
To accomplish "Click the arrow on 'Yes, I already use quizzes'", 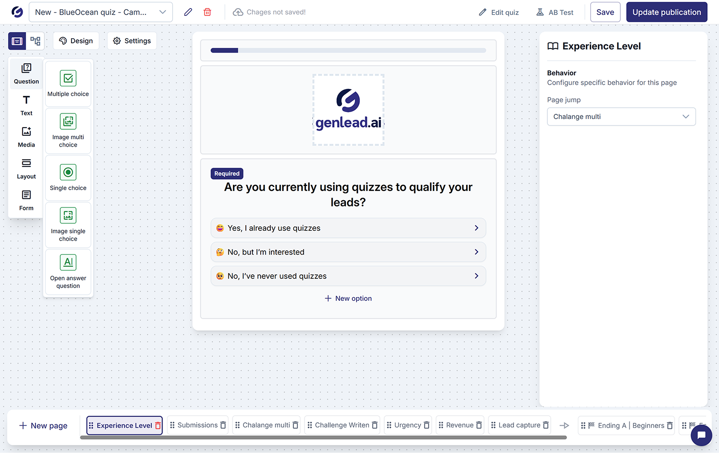I will pos(476,228).
